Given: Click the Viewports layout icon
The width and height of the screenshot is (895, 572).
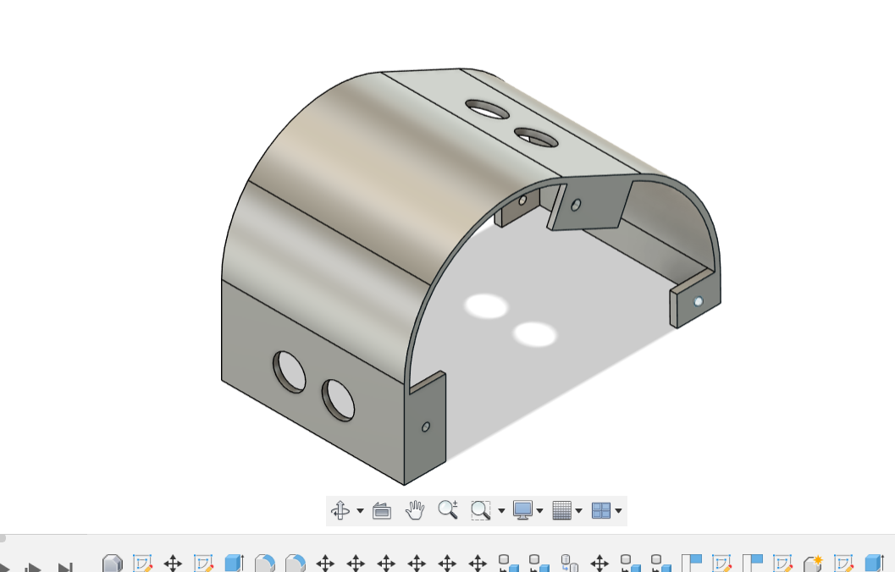Looking at the screenshot, I should (x=601, y=510).
